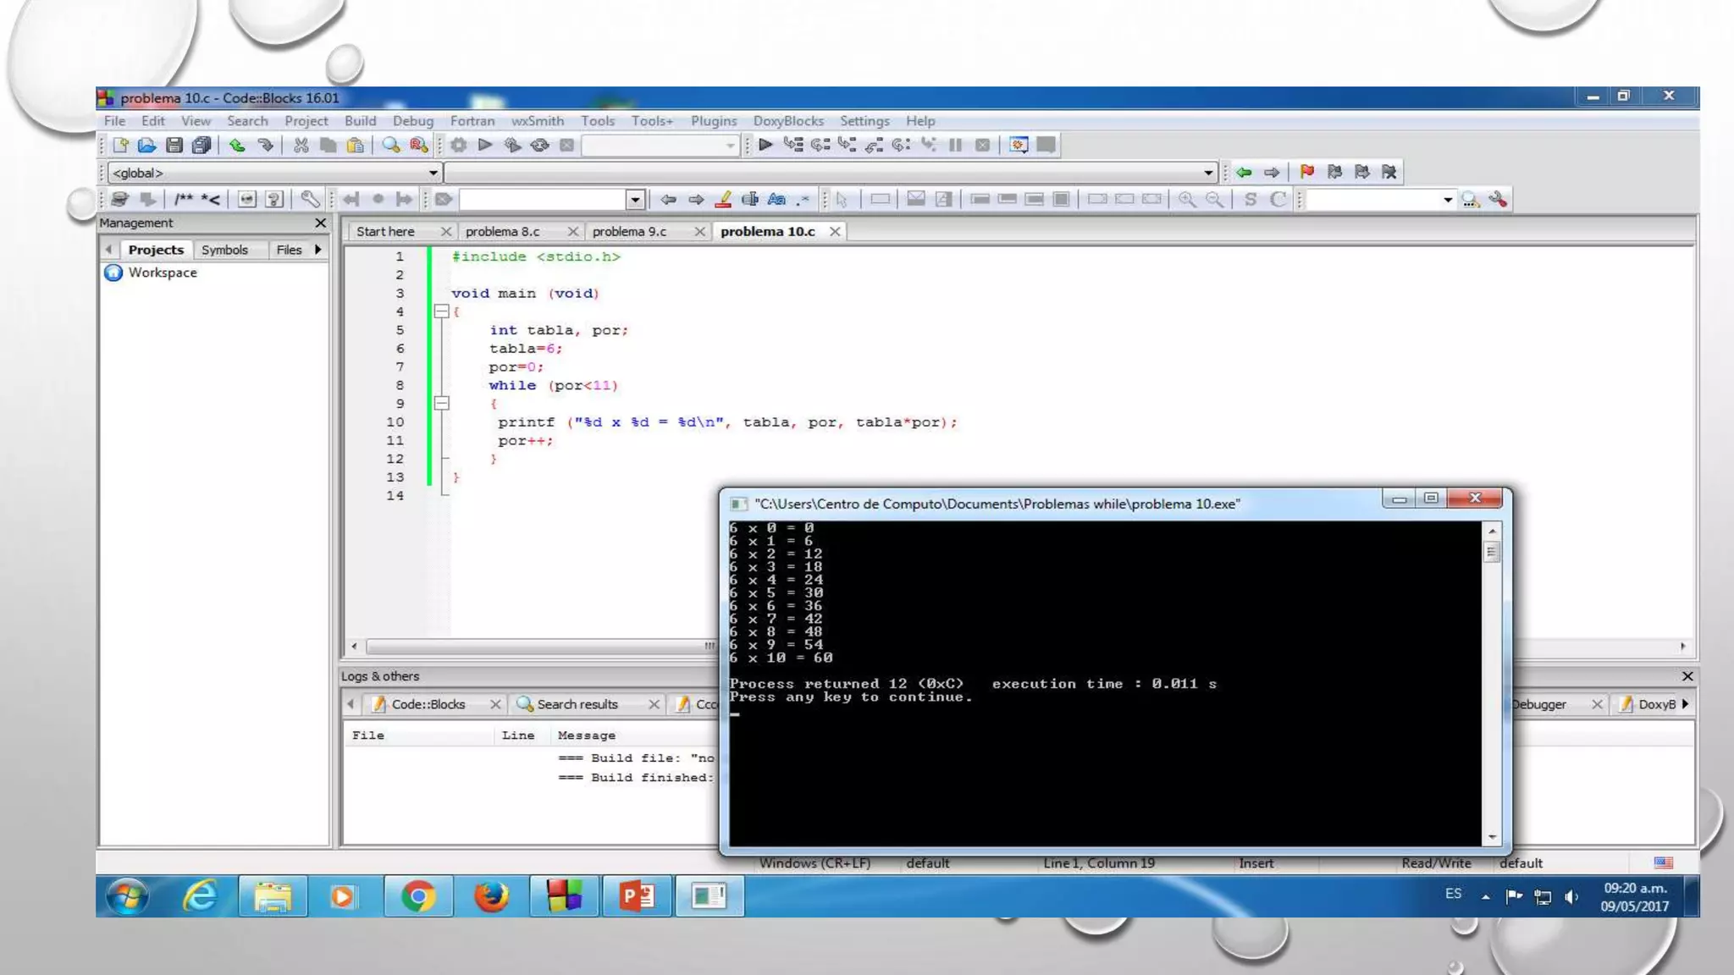Click the Save file icon
The width and height of the screenshot is (1734, 975).
[174, 146]
